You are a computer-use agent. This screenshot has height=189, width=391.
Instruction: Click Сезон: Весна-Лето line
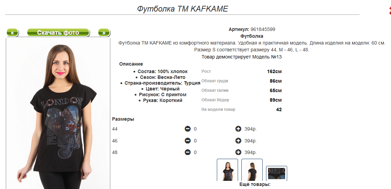point(163,77)
